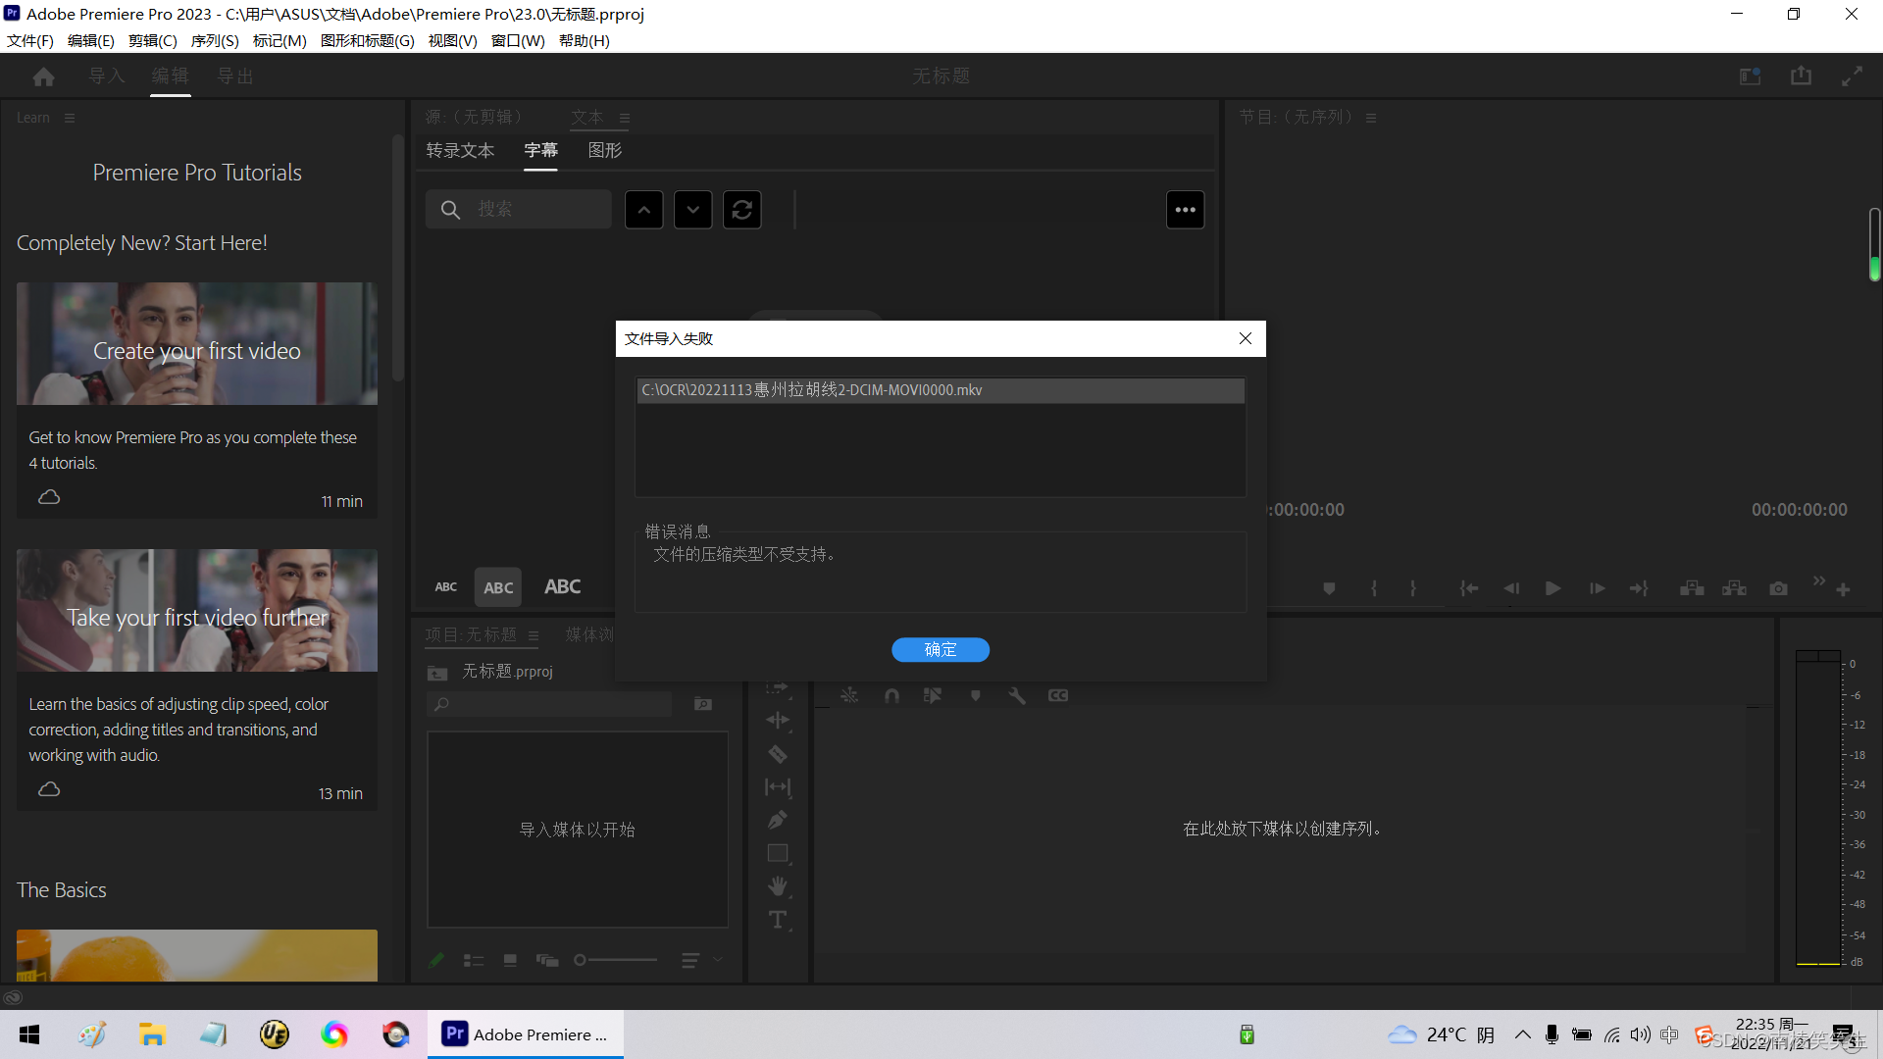Select the Slip tool
Screen dimensions: 1883x1059
(778, 786)
